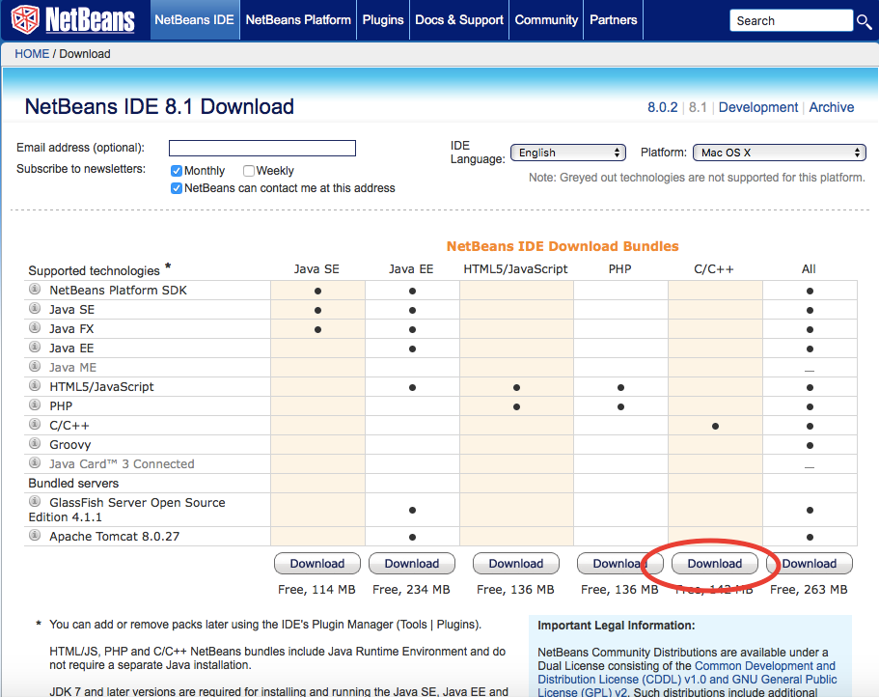
Task: Click the Search input field
Action: (x=791, y=20)
